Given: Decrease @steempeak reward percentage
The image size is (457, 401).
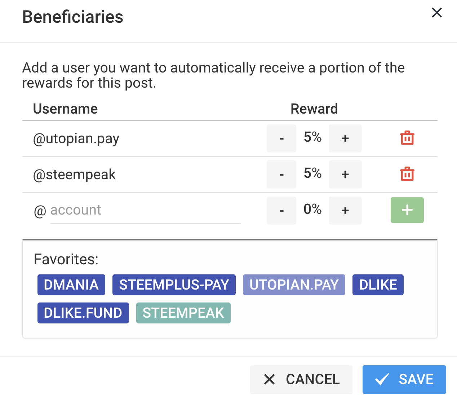Looking at the screenshot, I should click(x=281, y=175).
